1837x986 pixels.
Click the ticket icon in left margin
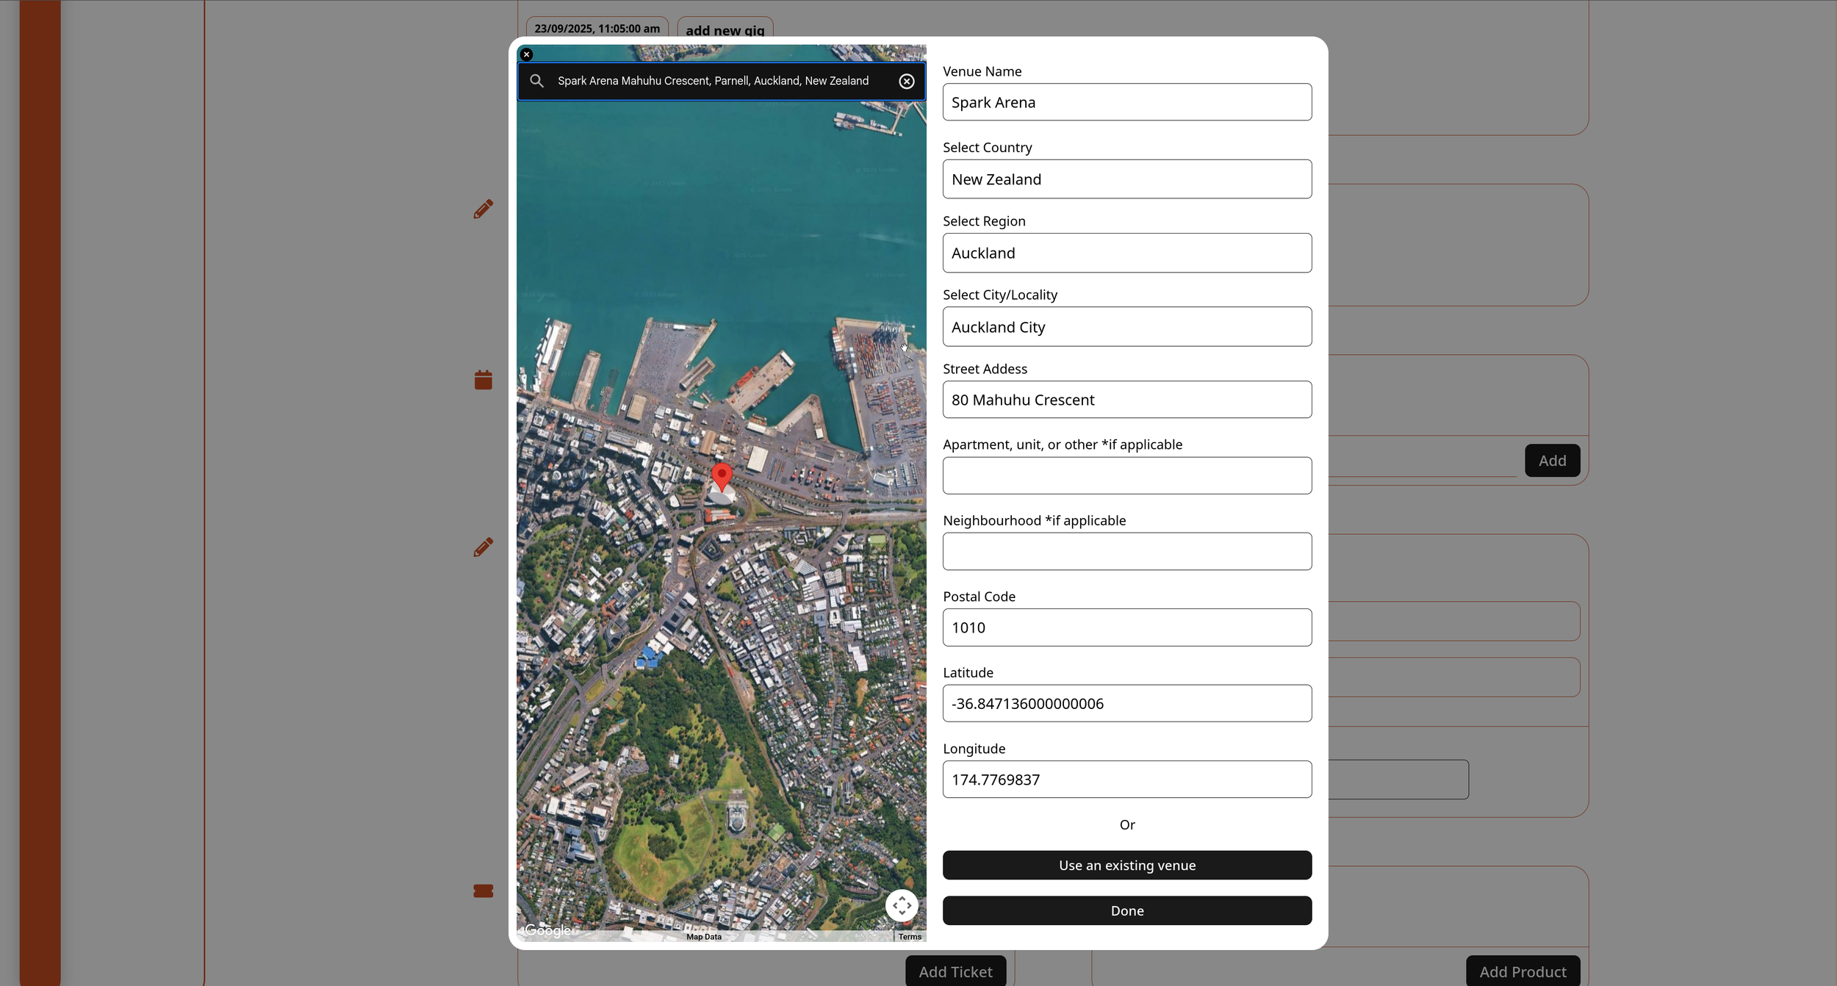483,890
